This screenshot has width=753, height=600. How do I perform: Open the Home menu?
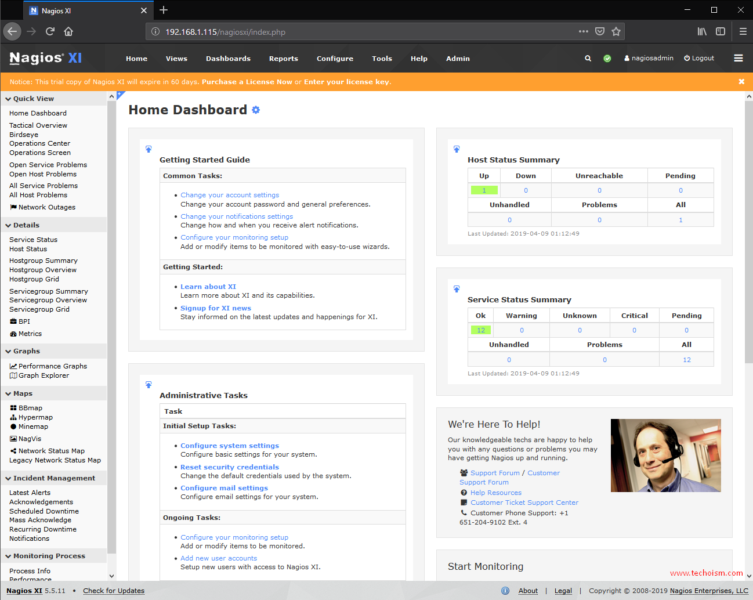click(136, 59)
